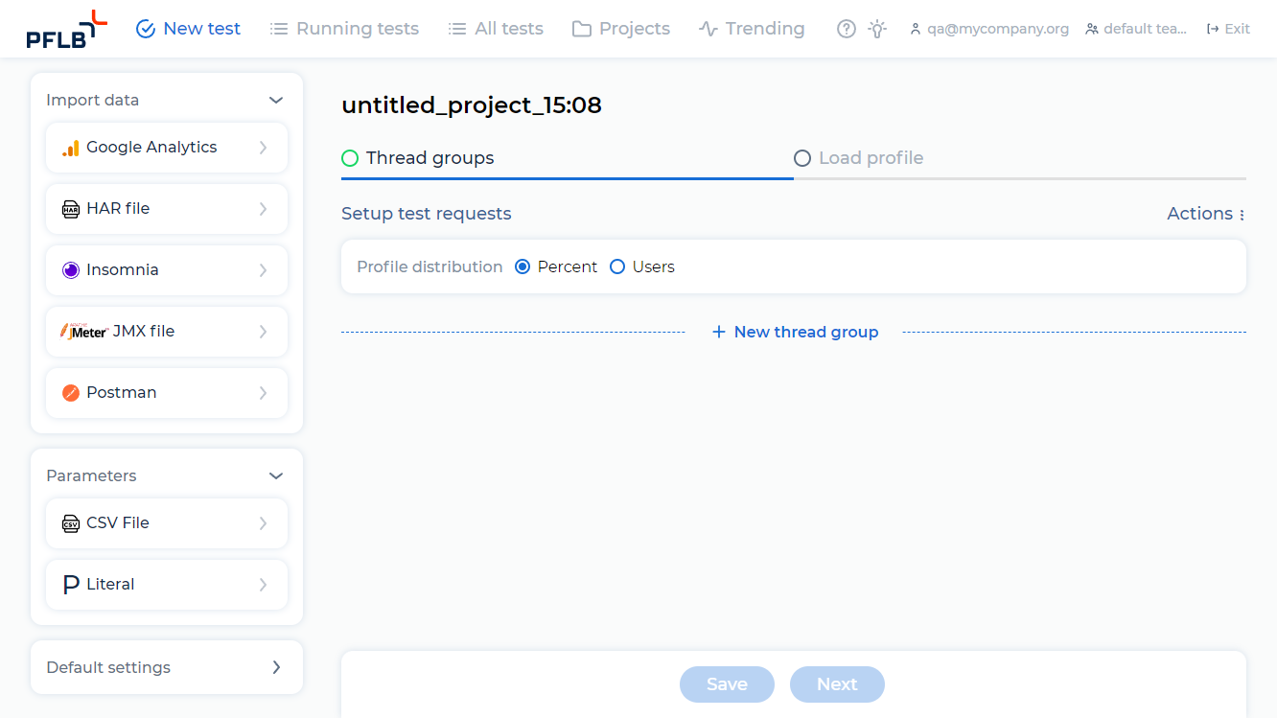Click the plus icon beside New thread group
The width and height of the screenshot is (1277, 718).
(x=719, y=332)
